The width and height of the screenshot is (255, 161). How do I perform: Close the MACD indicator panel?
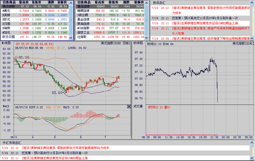point(129,106)
